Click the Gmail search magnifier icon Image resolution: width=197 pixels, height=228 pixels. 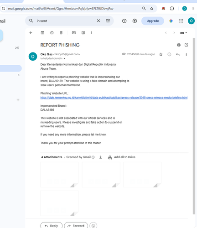[x=31, y=21]
